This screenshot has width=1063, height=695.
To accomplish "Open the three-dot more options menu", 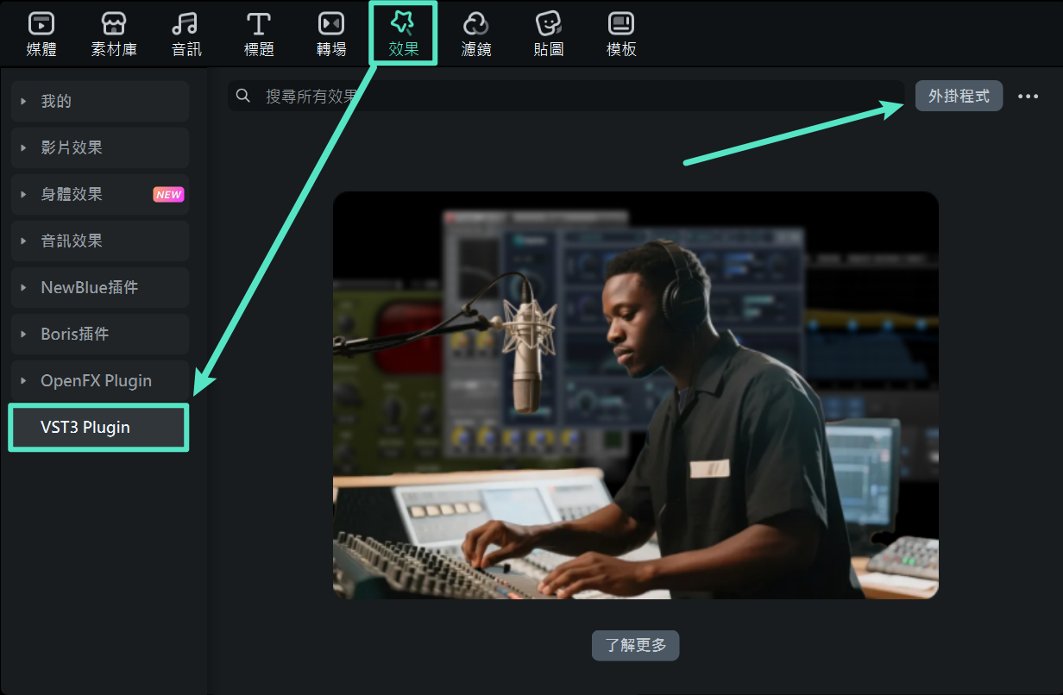I will pyautogui.click(x=1028, y=97).
